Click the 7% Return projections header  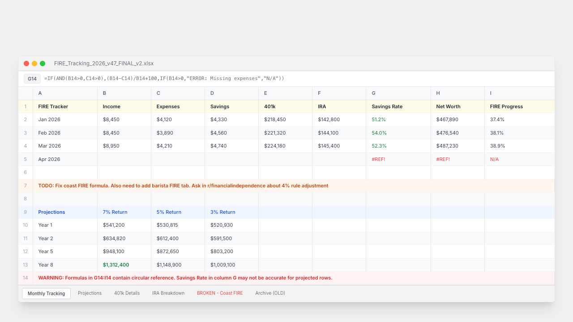[x=124, y=212]
